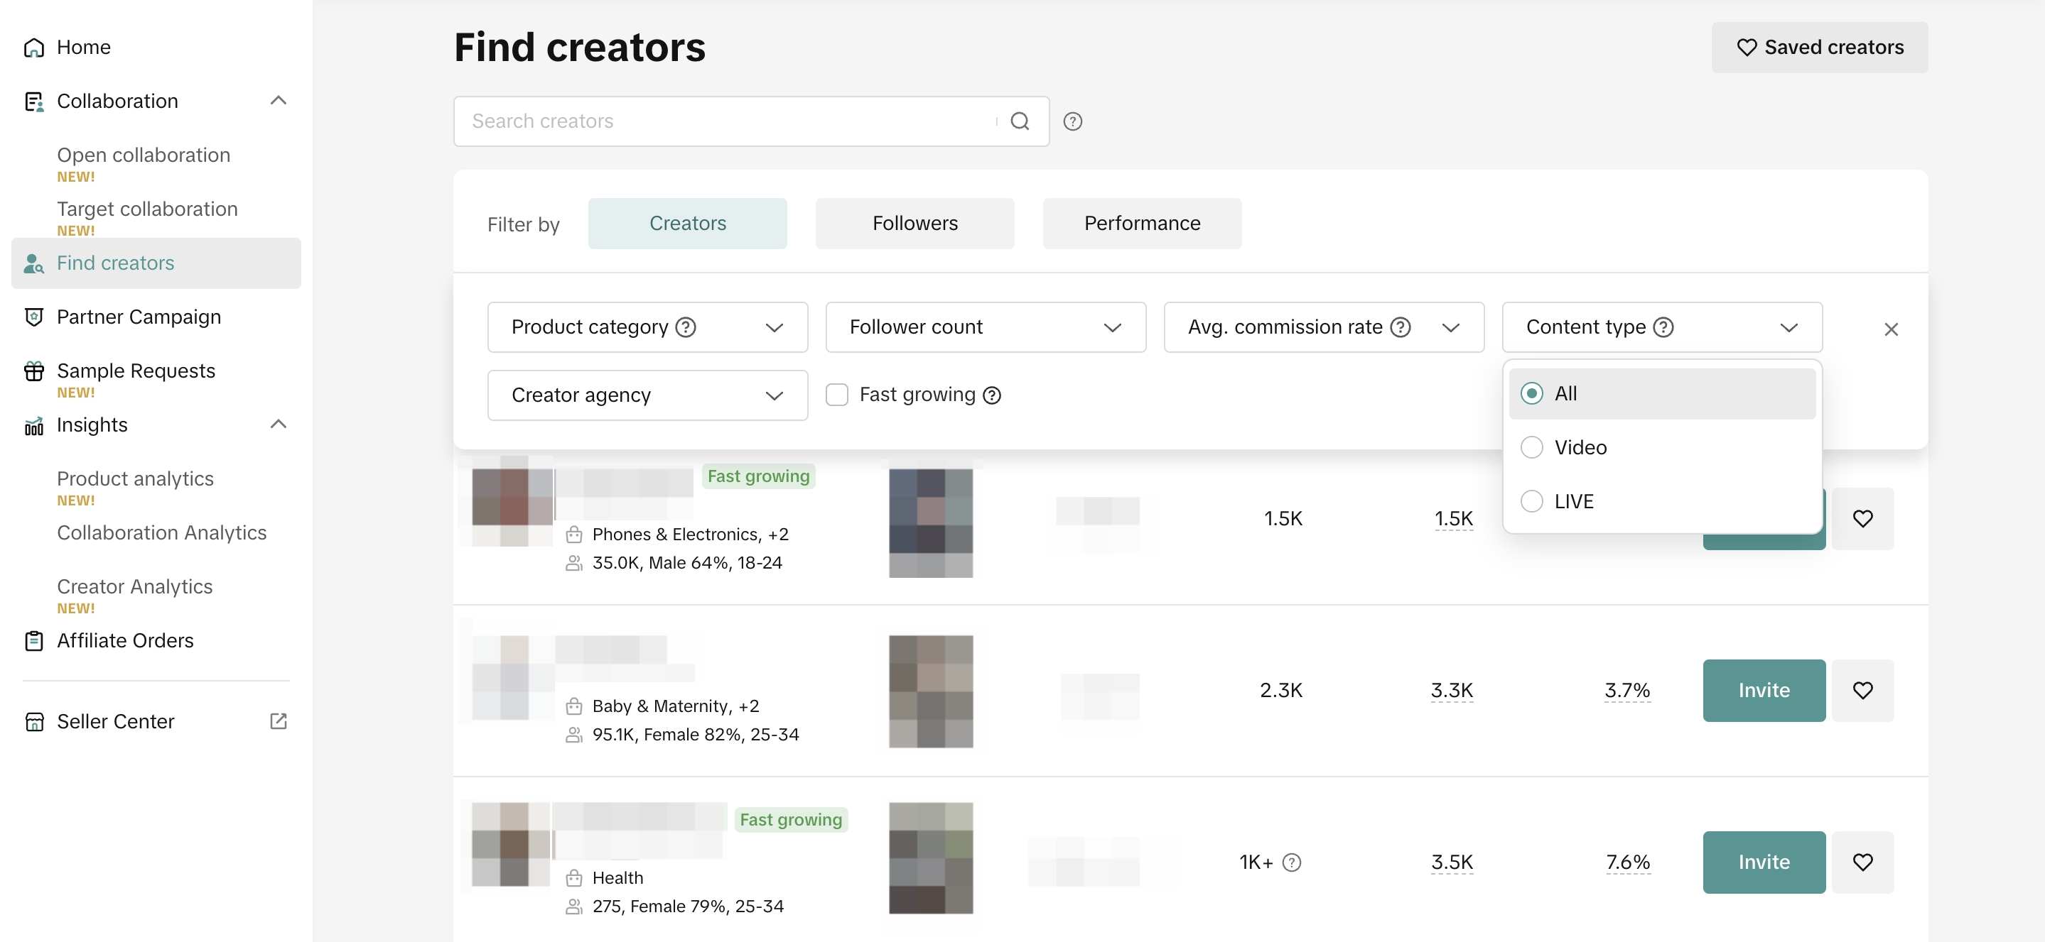Open Saved creators list

[1818, 48]
